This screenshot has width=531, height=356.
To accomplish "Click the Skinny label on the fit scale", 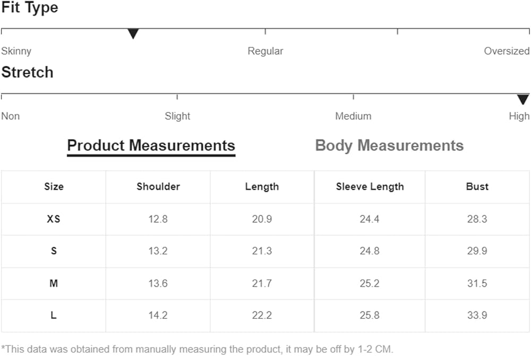I will coord(16,51).
